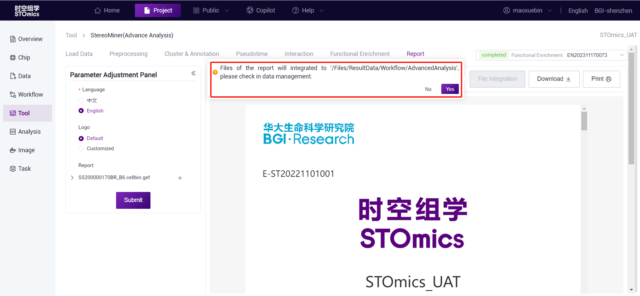
Task: Click the orange question icon in popup
Action: click(215, 72)
